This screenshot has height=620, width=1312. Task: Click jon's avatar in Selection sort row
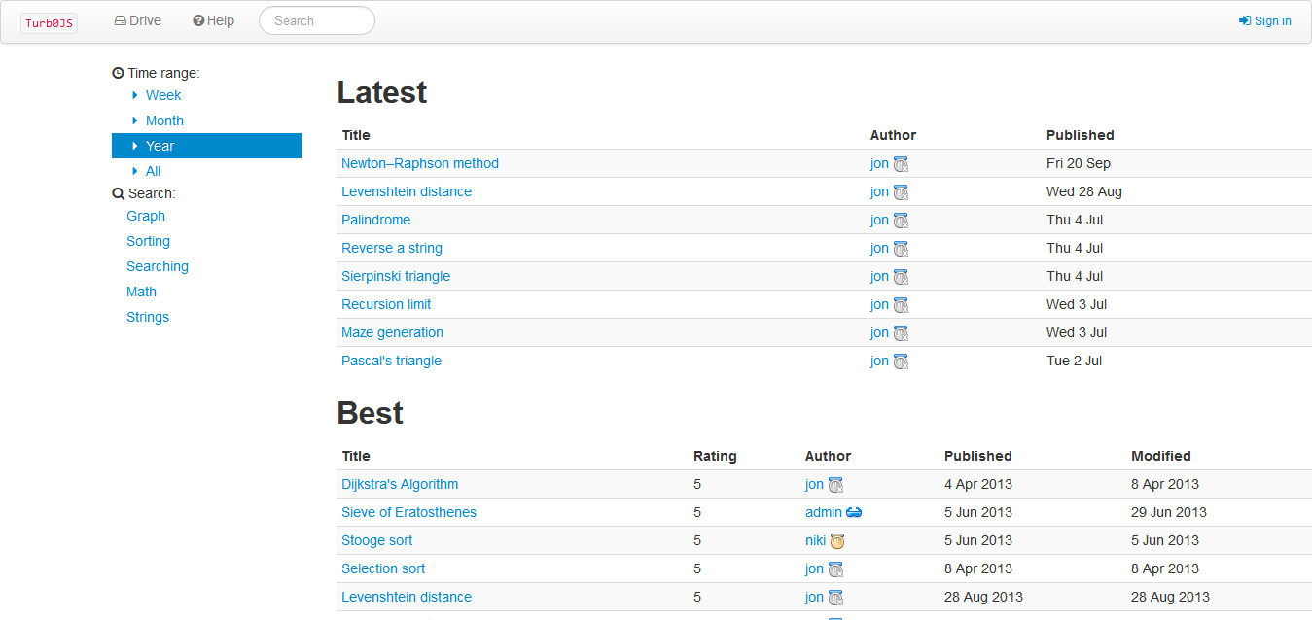[835, 569]
